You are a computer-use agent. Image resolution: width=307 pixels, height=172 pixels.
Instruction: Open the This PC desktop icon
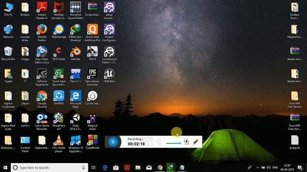pyautogui.click(x=8, y=9)
